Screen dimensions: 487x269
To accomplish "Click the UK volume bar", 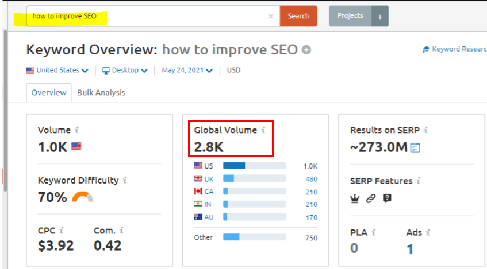I will [254, 179].
